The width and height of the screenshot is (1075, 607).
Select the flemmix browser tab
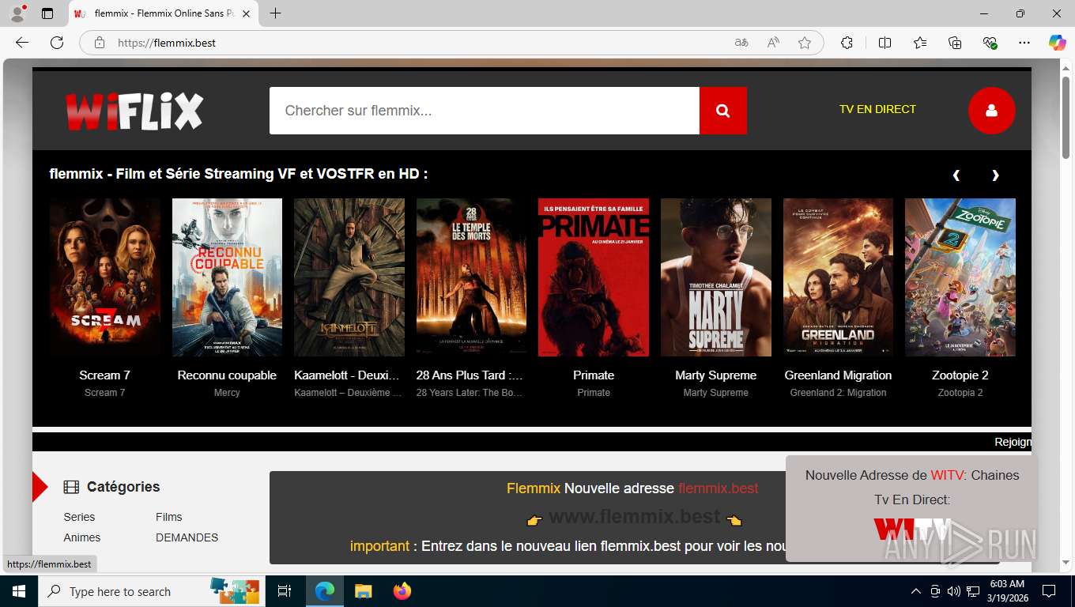pos(164,13)
